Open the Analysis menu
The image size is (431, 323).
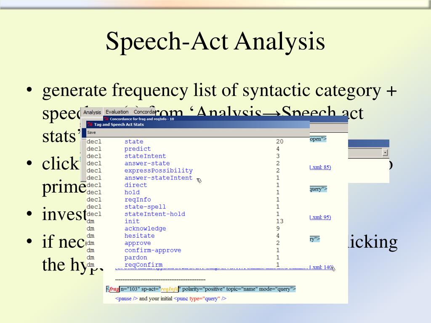tap(92, 112)
